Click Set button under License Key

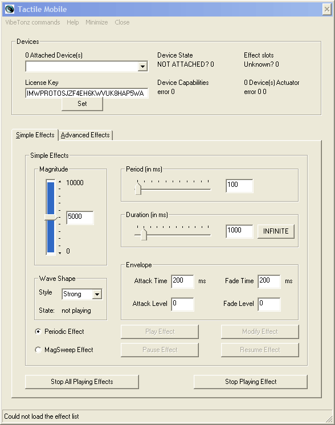(82, 104)
